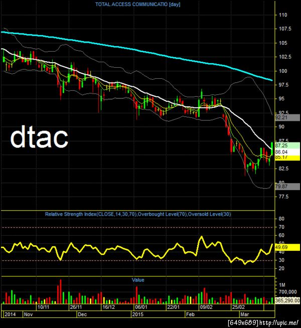Open the http://upic.me/ link
301x328 pixels.
click(x=279, y=323)
